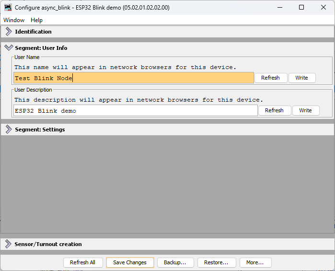Maximize the Configure async_blink window
The height and width of the screenshot is (271, 335).
301,8
